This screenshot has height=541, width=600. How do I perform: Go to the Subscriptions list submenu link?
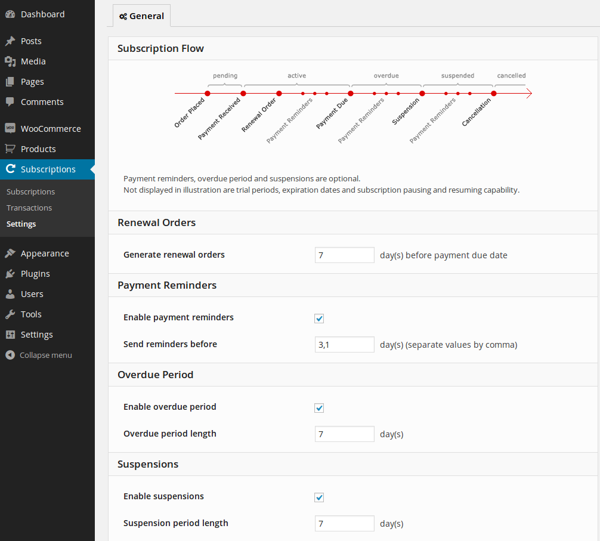click(30, 191)
